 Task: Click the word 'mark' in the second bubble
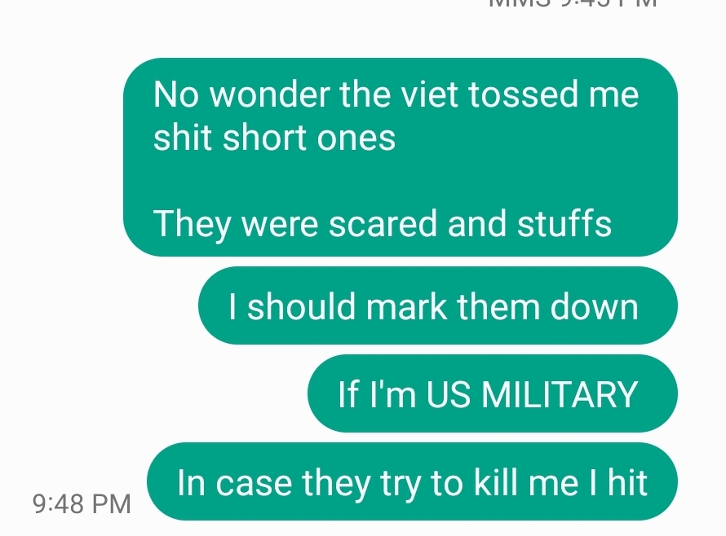tap(407, 306)
